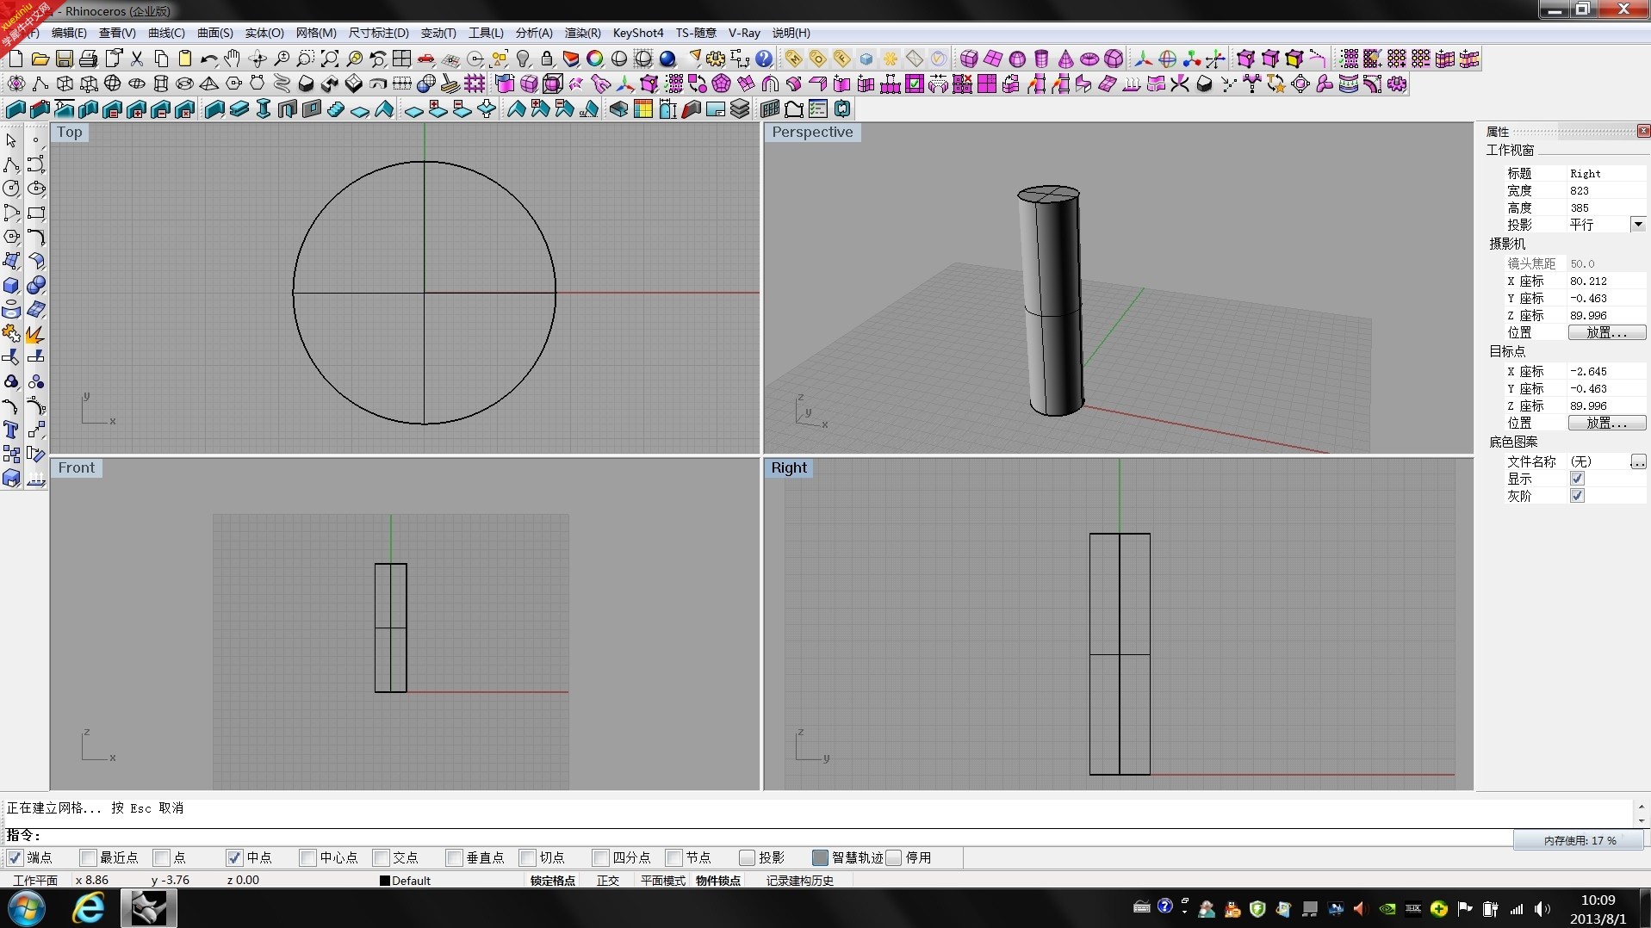Viewport: 1651px width, 928px height.
Task: Click the light bulb Hide icon
Action: pos(523,59)
